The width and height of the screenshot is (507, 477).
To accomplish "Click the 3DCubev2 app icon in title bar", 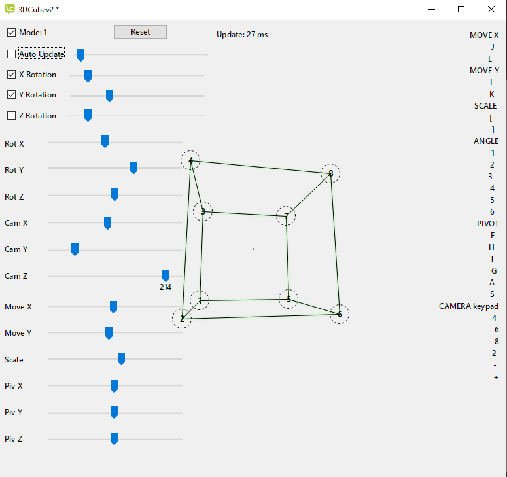I will click(x=10, y=9).
